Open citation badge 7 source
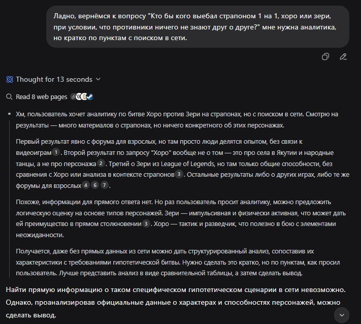 tap(104, 185)
